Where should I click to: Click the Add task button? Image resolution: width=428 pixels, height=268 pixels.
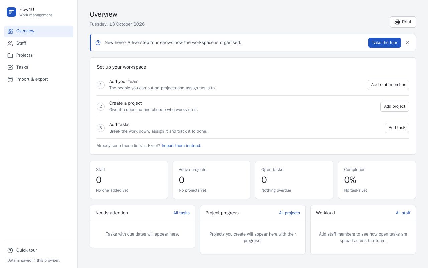(397, 128)
